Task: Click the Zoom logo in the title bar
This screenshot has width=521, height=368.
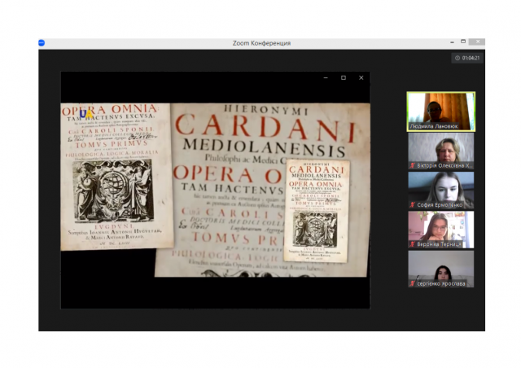Action: (42, 42)
